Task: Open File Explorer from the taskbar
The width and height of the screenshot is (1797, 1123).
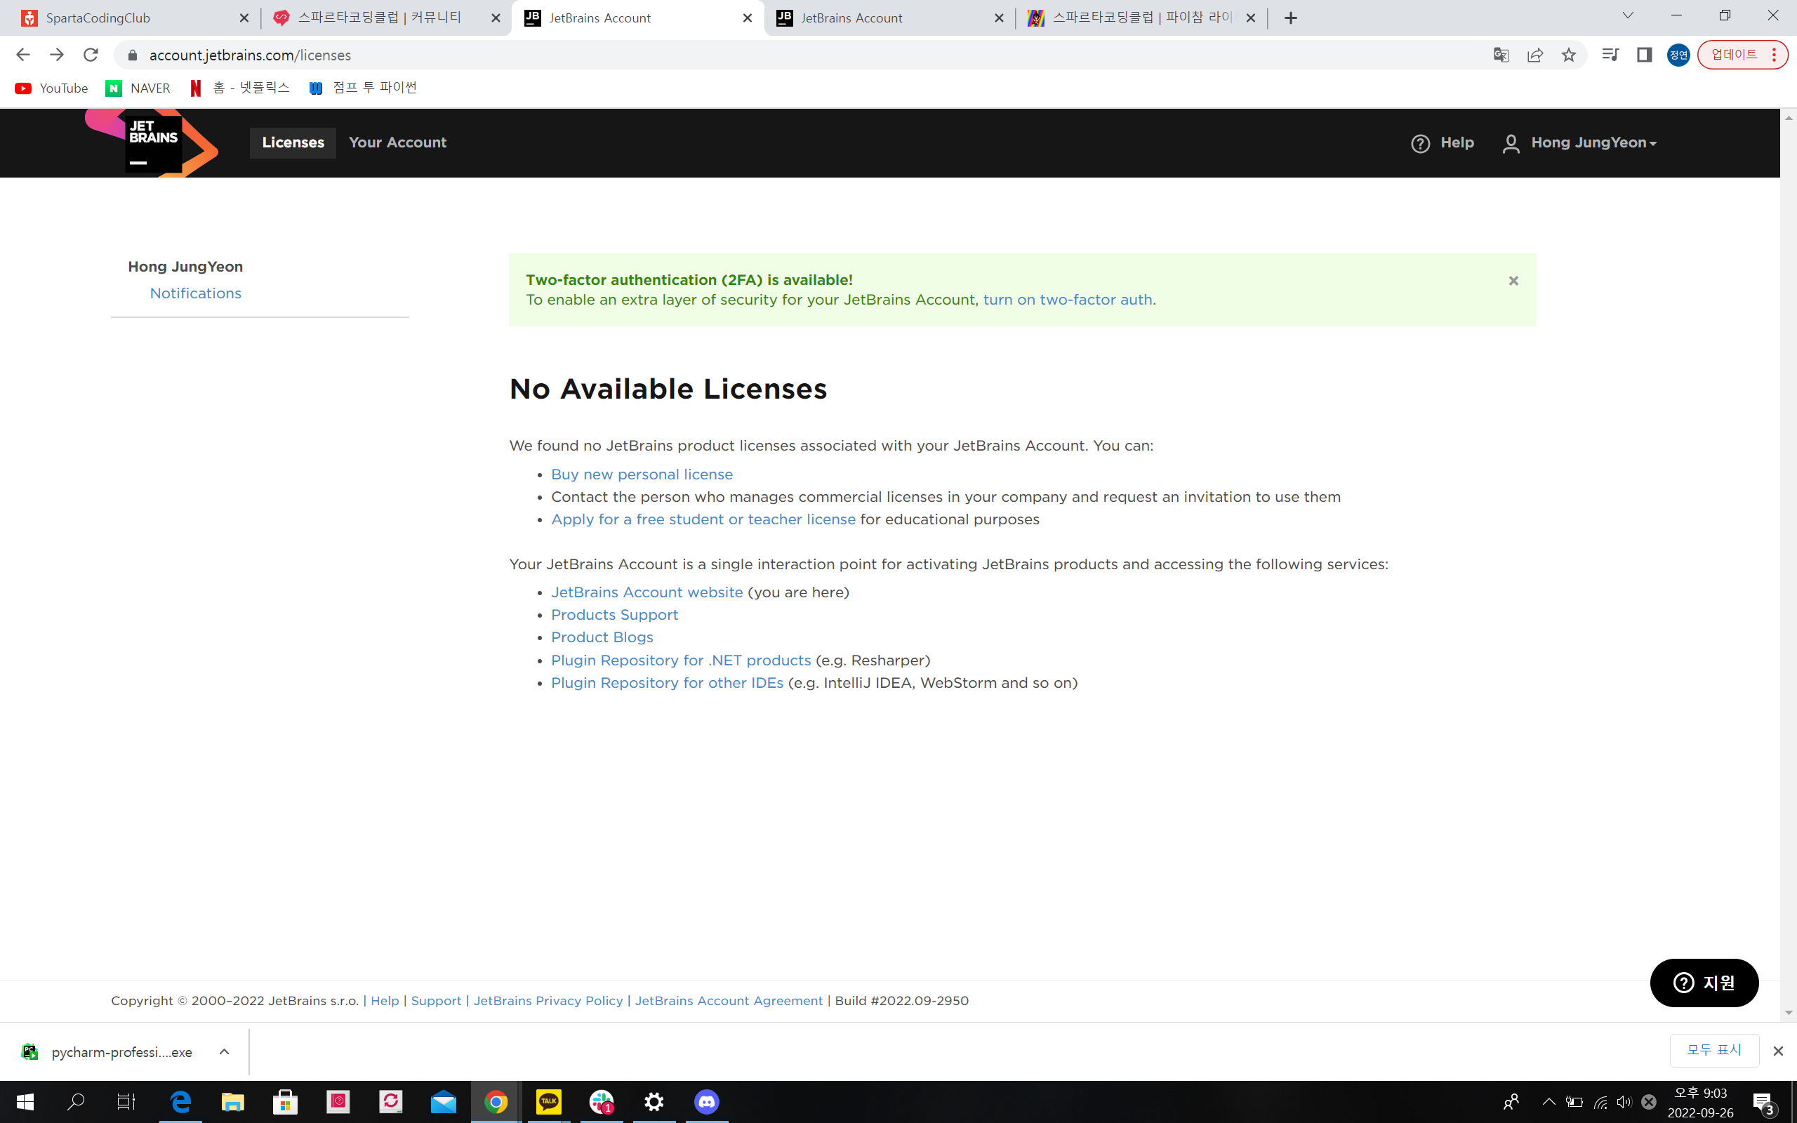Action: pyautogui.click(x=232, y=1102)
